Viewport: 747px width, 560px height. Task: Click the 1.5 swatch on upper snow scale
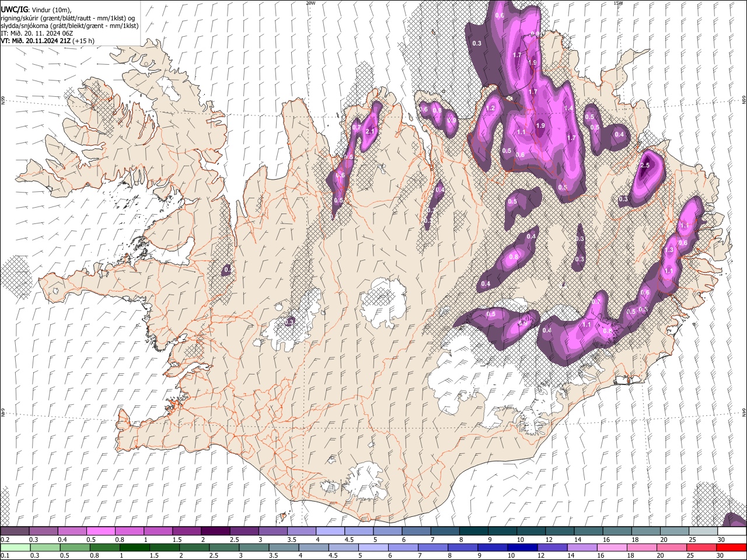187,531
